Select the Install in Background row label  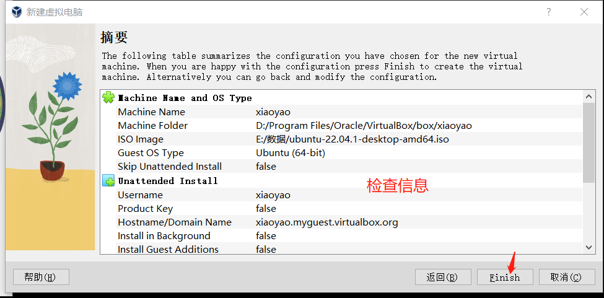click(x=164, y=236)
